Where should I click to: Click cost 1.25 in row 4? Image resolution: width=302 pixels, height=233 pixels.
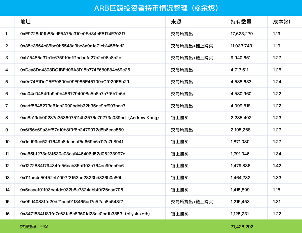point(277,70)
